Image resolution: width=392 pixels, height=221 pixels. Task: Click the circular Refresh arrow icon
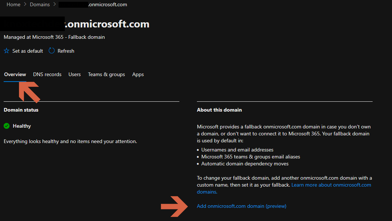tap(52, 51)
